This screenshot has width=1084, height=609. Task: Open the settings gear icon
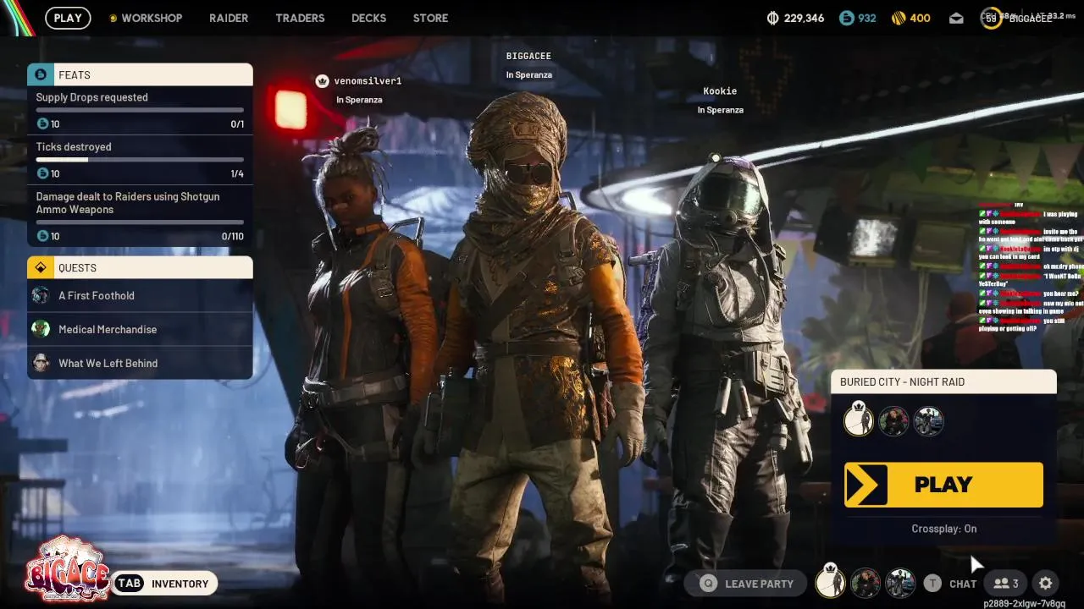tap(1046, 583)
